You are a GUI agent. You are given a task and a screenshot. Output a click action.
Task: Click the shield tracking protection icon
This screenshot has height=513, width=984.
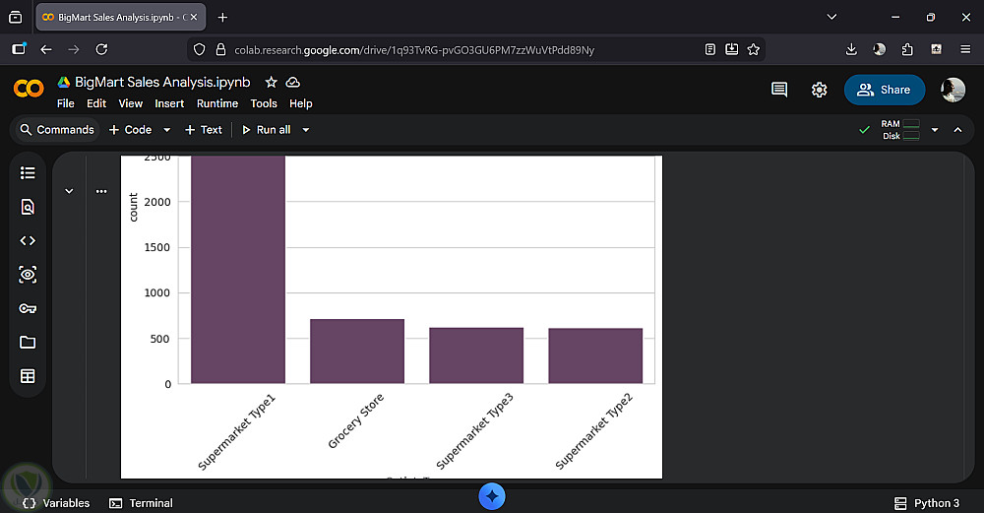pyautogui.click(x=199, y=49)
